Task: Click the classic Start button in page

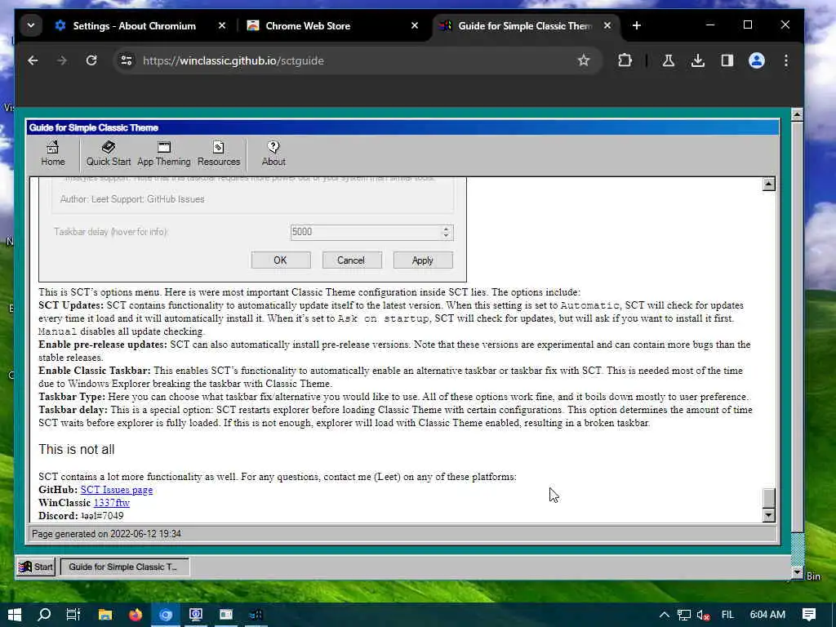Action: point(36,567)
